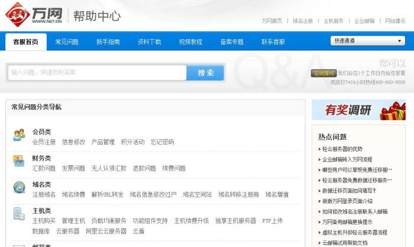
Task: Open the 负载均衡服务 link
Action: pos(109,221)
